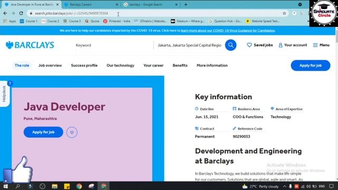Open Windows Start menu

pyautogui.click(x=5, y=186)
